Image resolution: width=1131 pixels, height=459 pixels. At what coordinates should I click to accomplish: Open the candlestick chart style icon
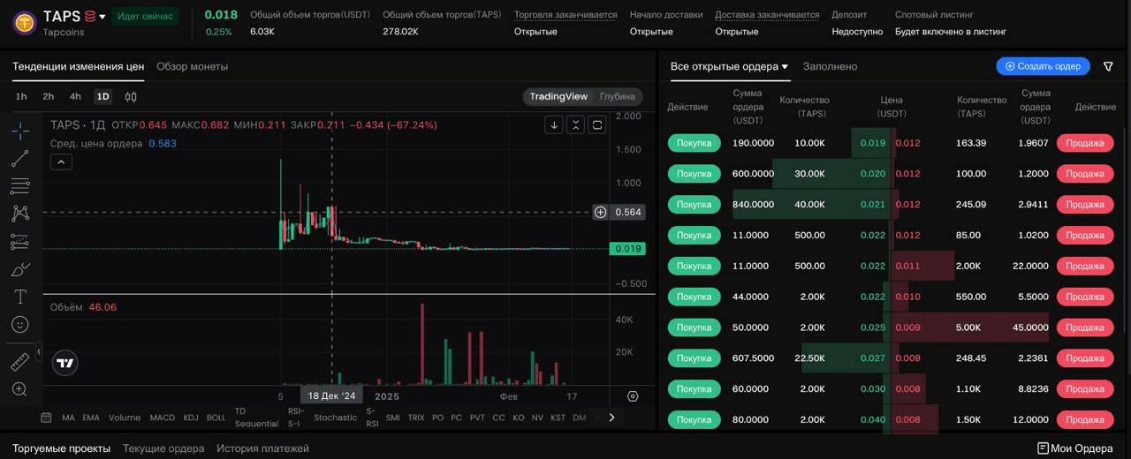click(x=131, y=96)
